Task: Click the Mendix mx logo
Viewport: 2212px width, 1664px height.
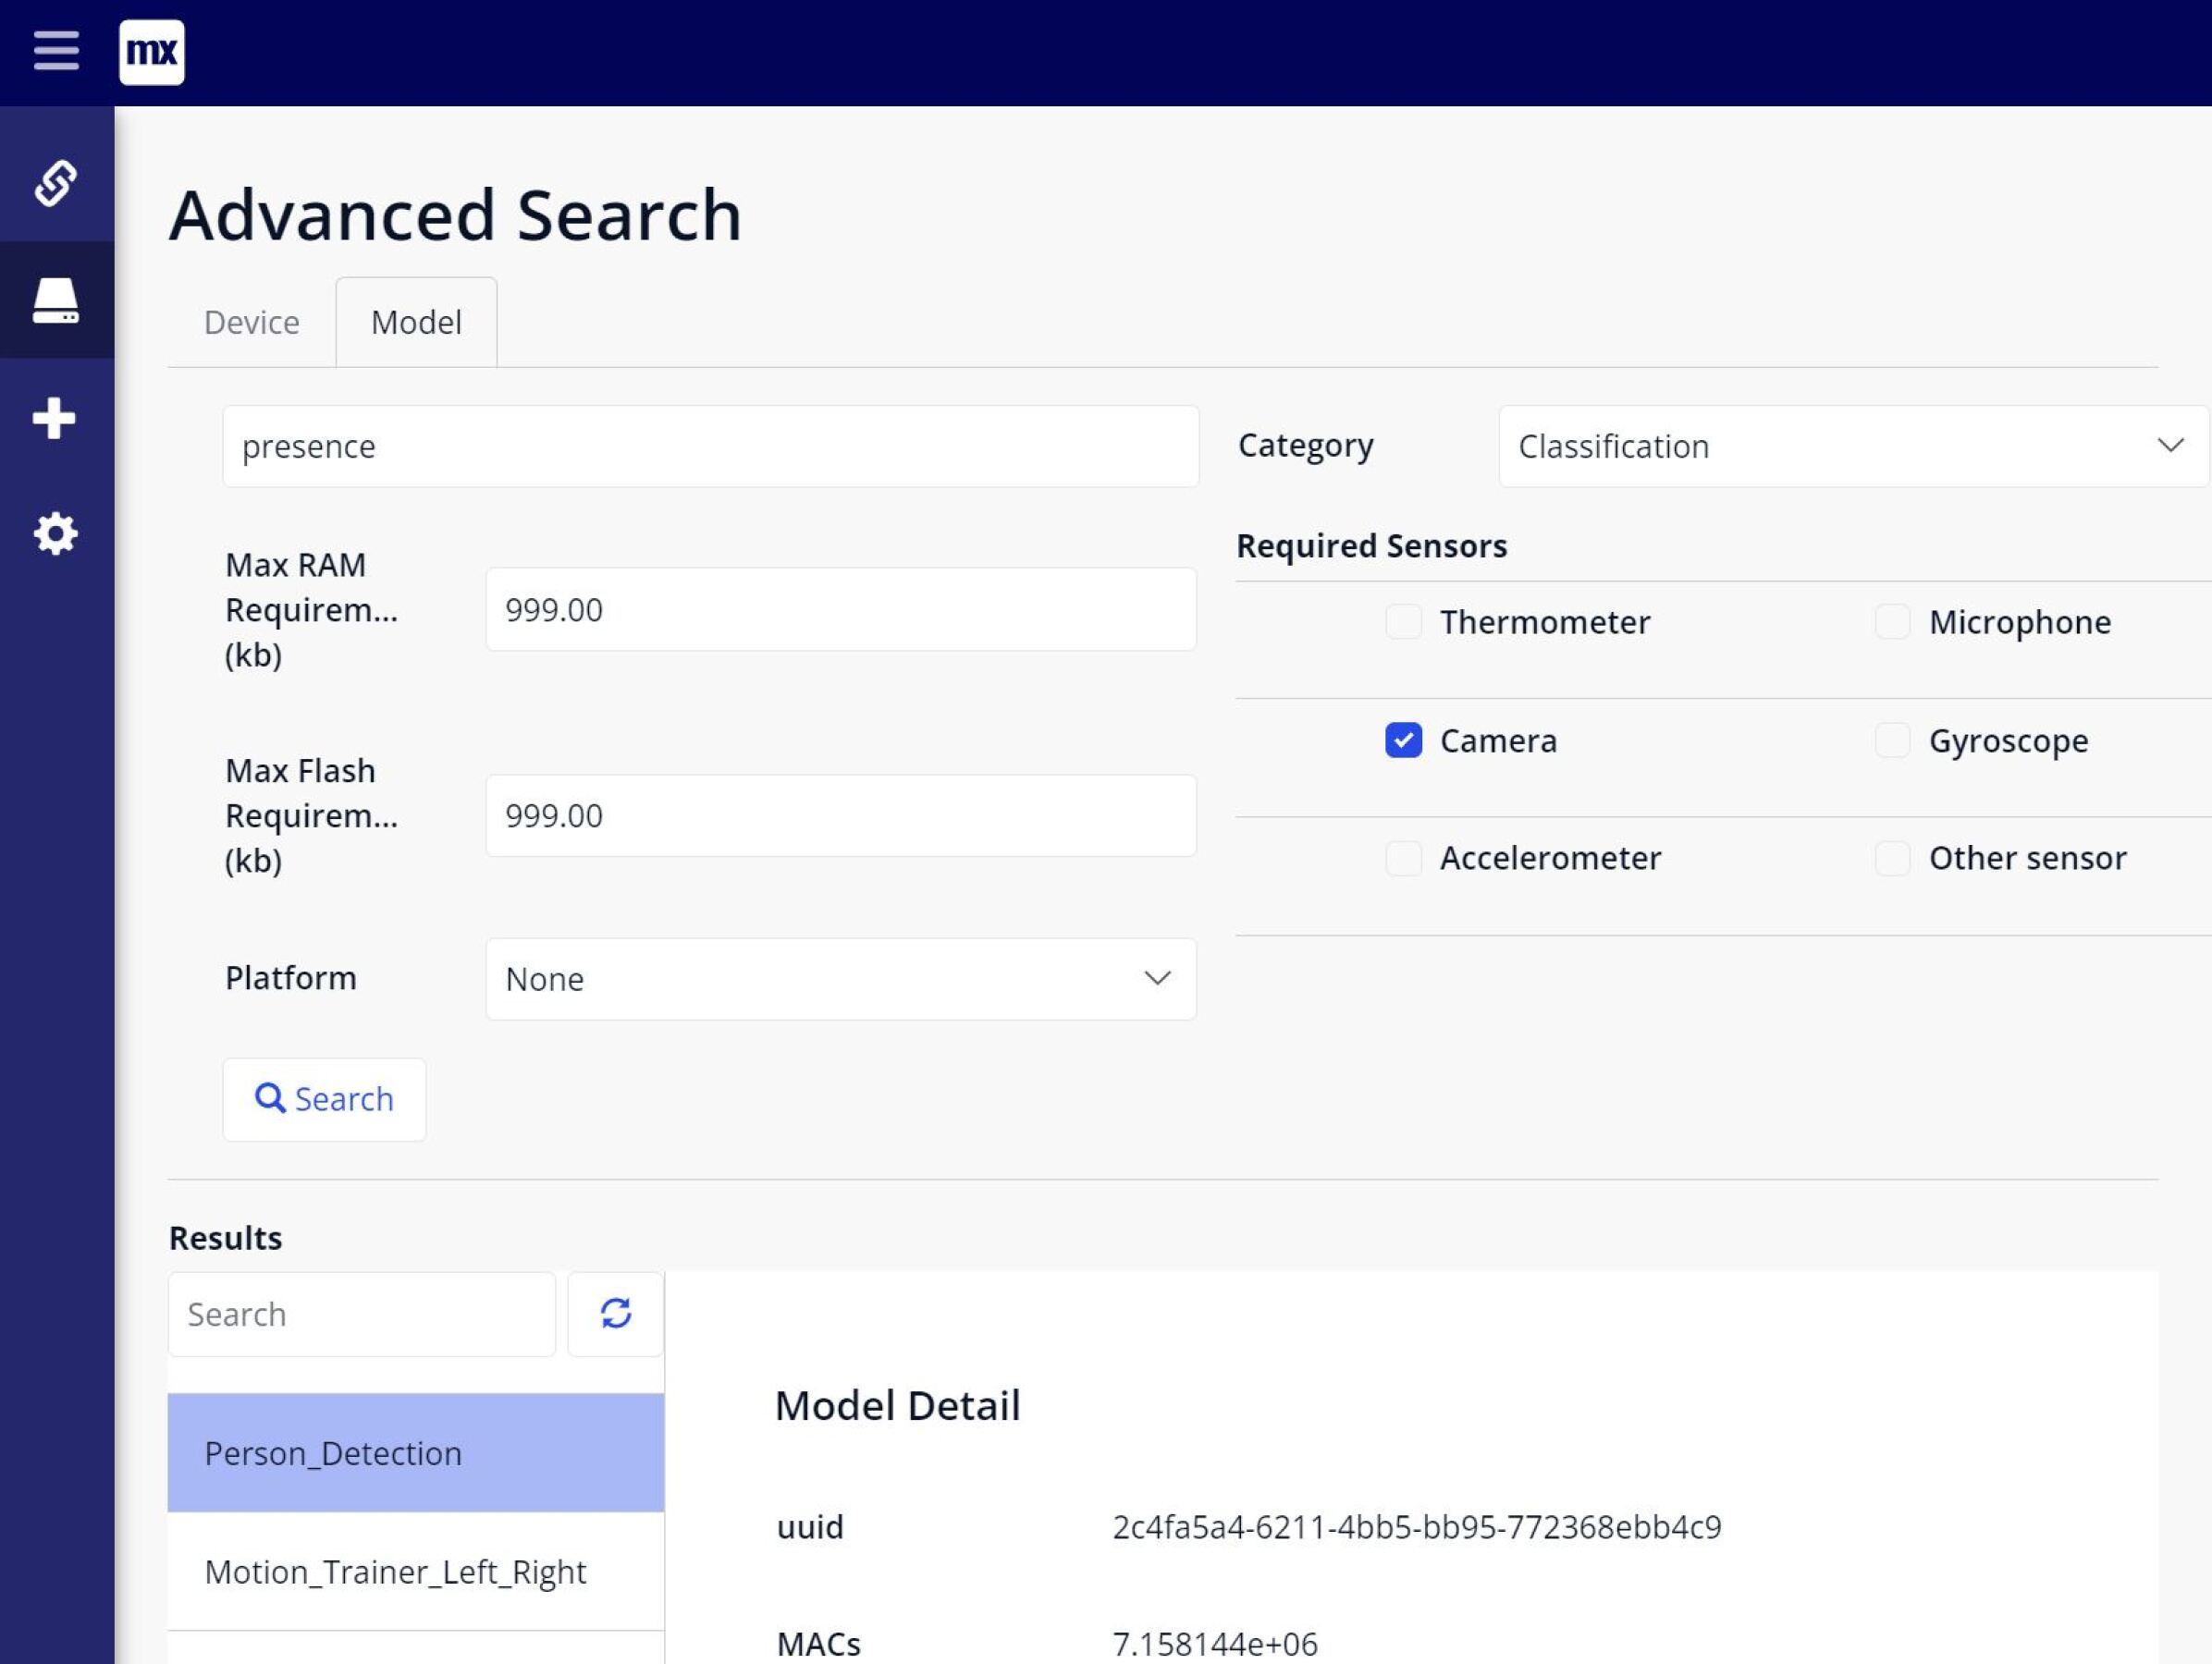Action: point(151,52)
